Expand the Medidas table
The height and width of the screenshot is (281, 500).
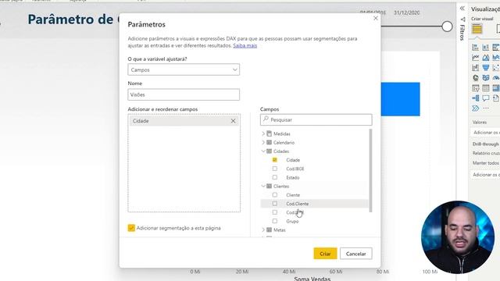click(263, 133)
